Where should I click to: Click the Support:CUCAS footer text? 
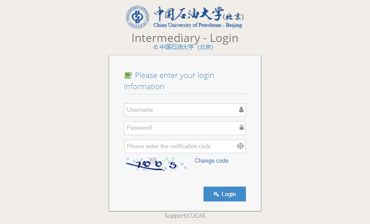[x=185, y=216]
